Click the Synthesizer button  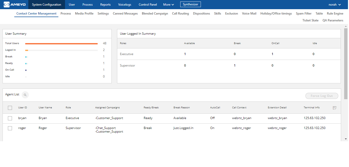click(190, 4)
